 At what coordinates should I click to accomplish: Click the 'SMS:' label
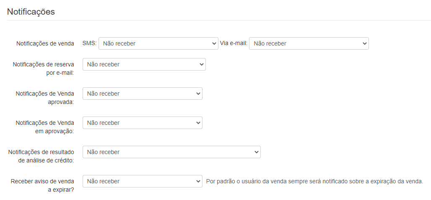pyautogui.click(x=90, y=43)
